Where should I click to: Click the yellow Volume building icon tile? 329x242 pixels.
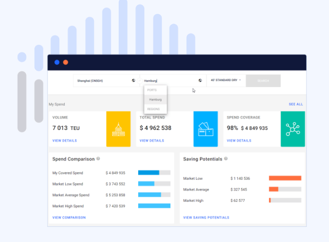pos(118,129)
